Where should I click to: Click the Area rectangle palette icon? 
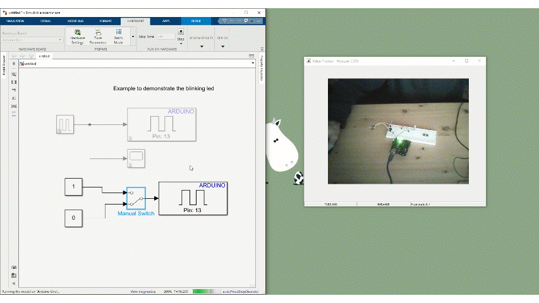point(14,114)
